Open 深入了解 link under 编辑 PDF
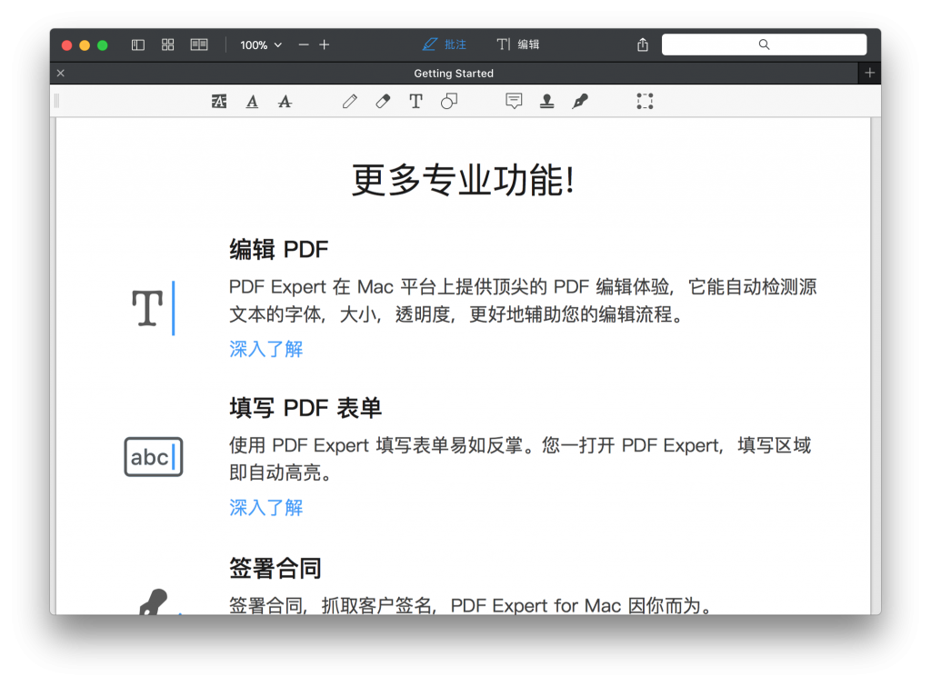 coord(266,349)
